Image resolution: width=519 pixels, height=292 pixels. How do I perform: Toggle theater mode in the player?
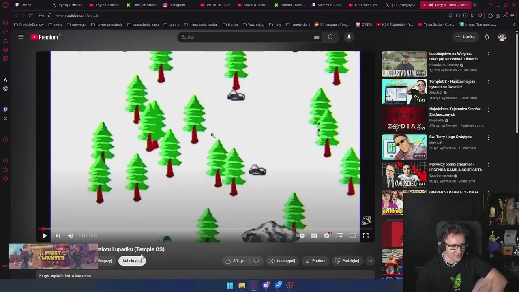[353, 236]
